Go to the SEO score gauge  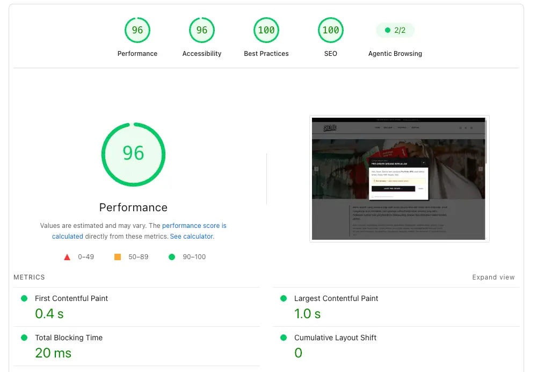[330, 30]
